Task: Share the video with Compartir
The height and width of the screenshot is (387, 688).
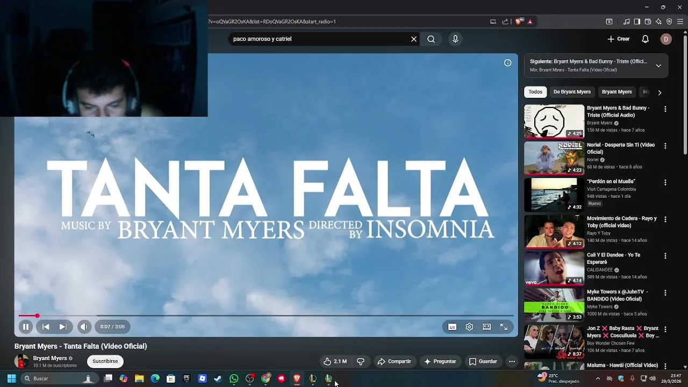Action: tap(395, 361)
